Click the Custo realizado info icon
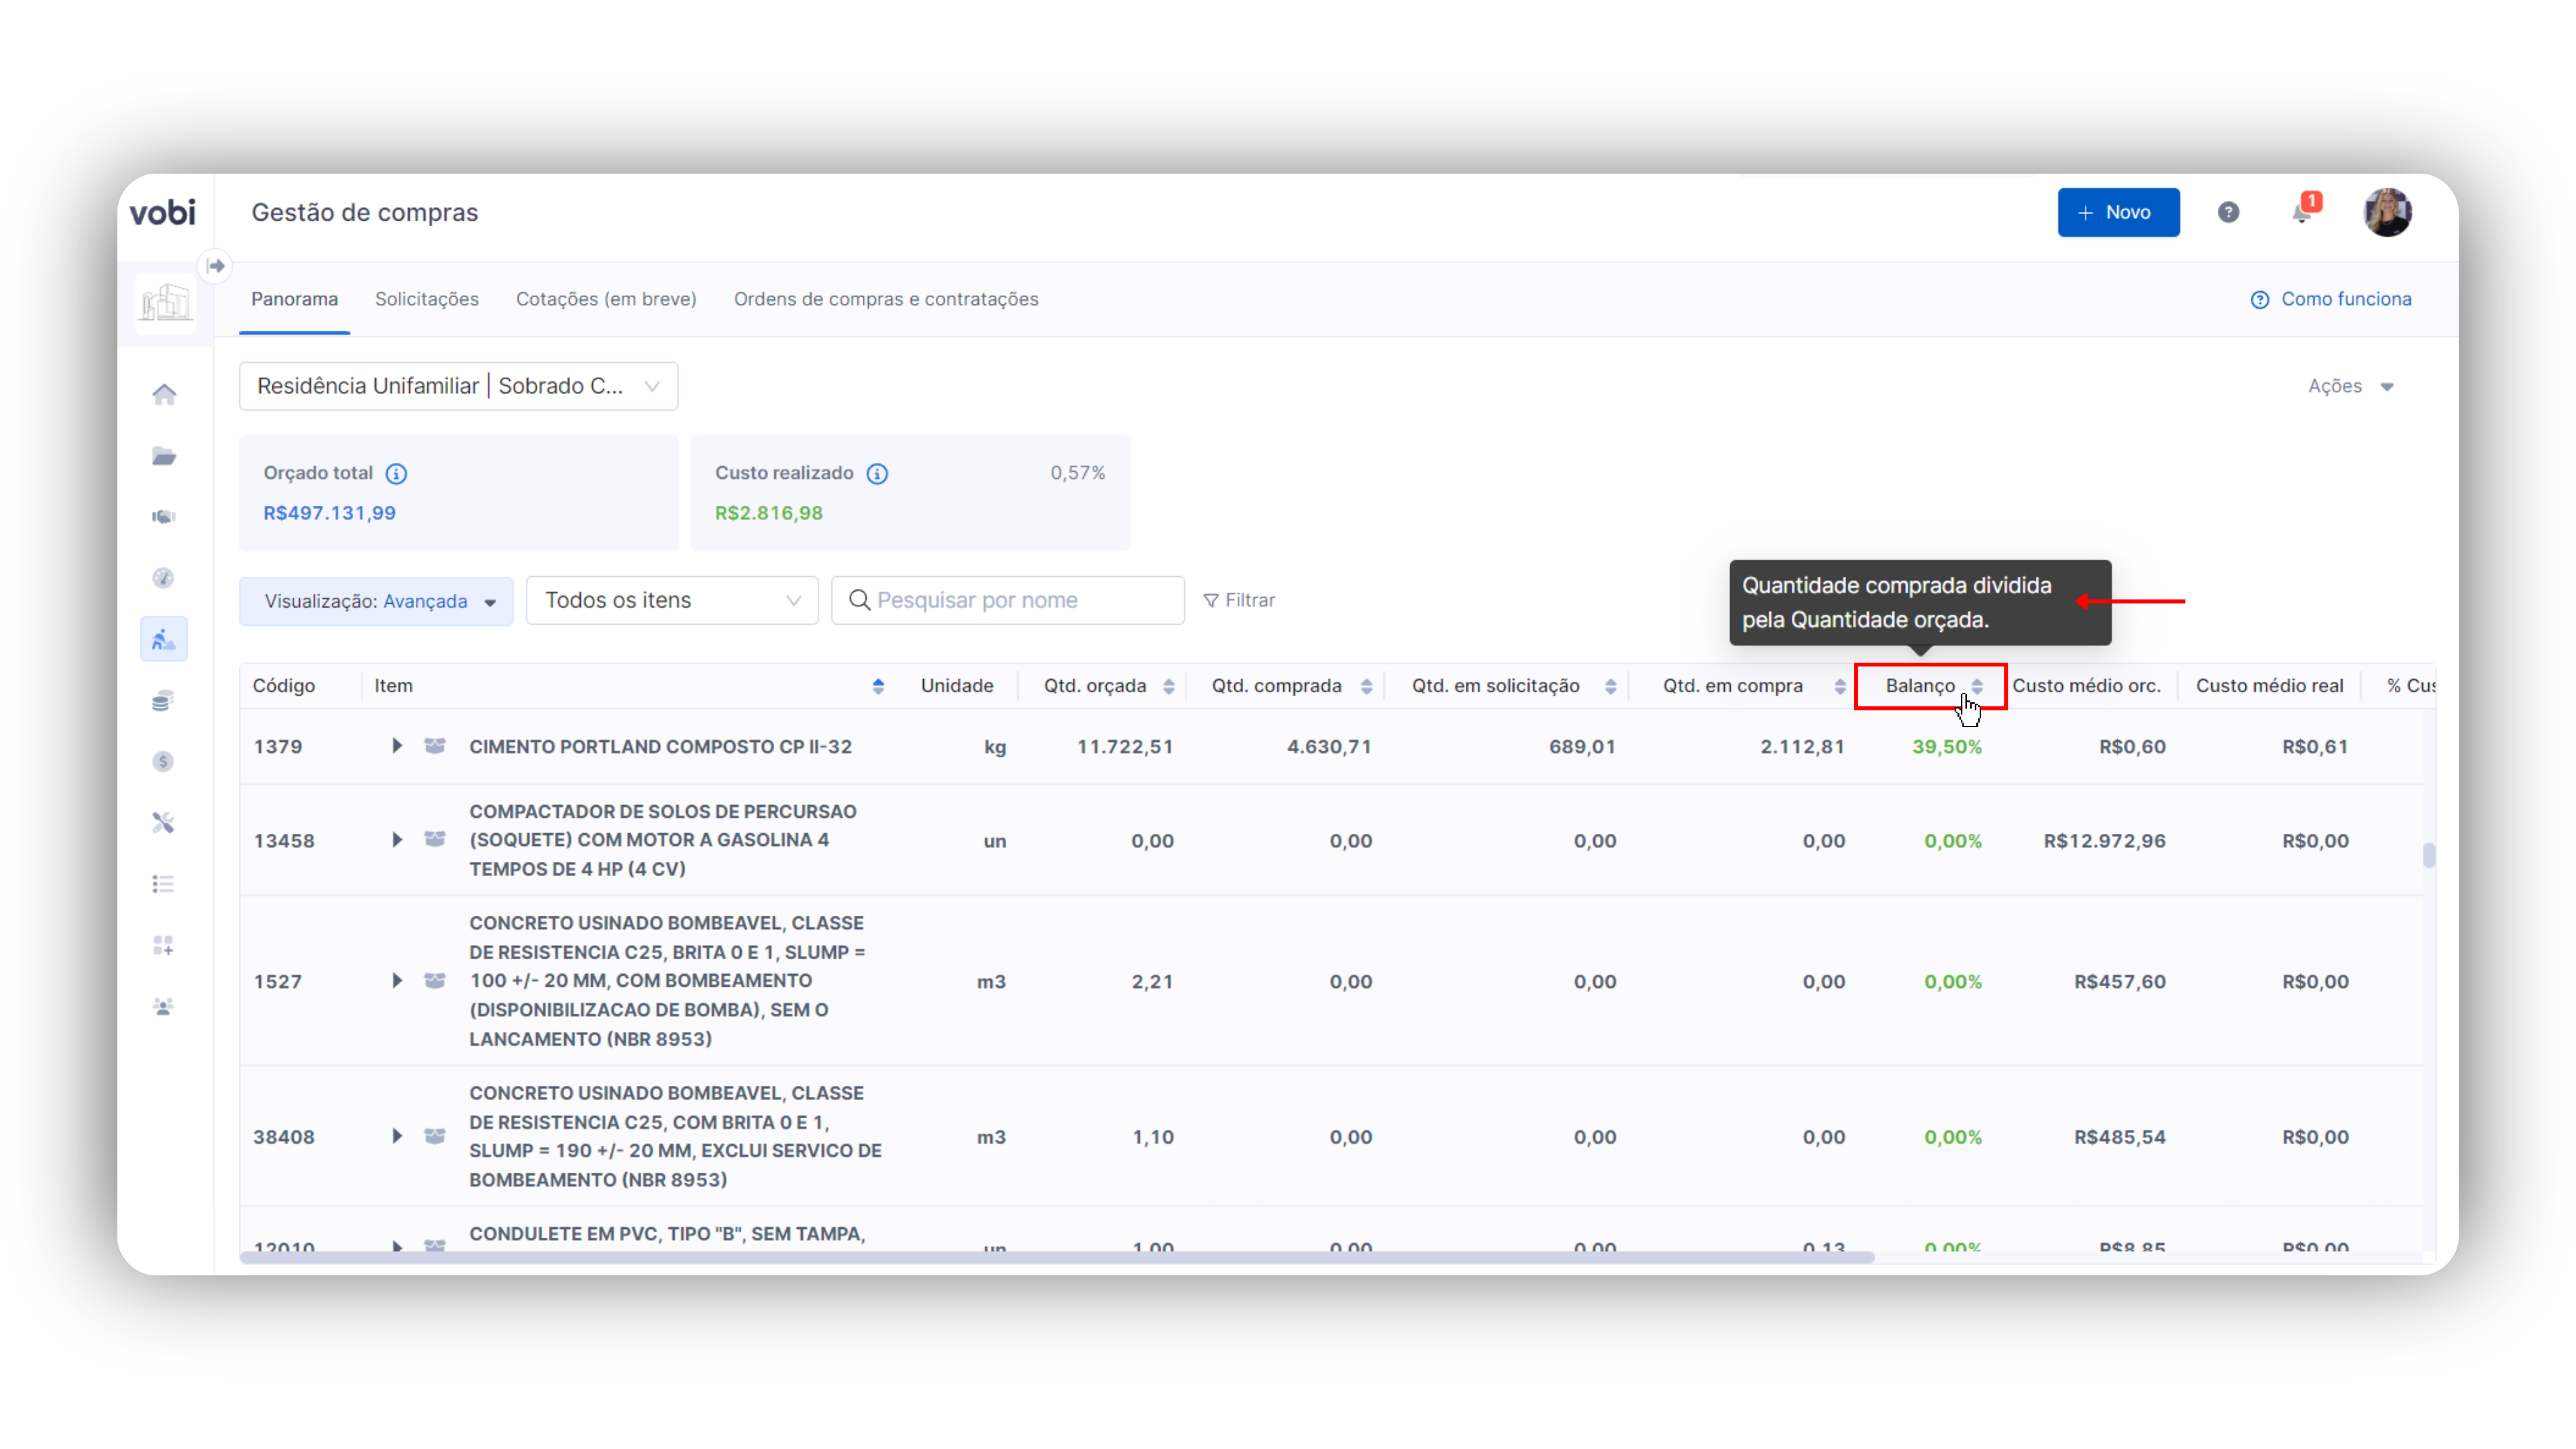 click(x=877, y=473)
